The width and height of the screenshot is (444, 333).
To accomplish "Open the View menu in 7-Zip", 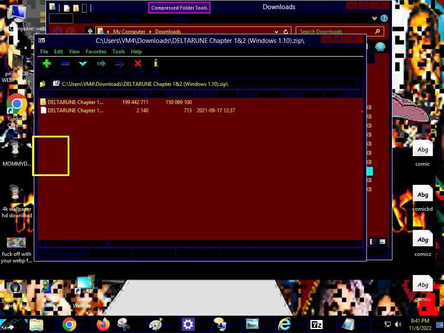I will 74,52.
